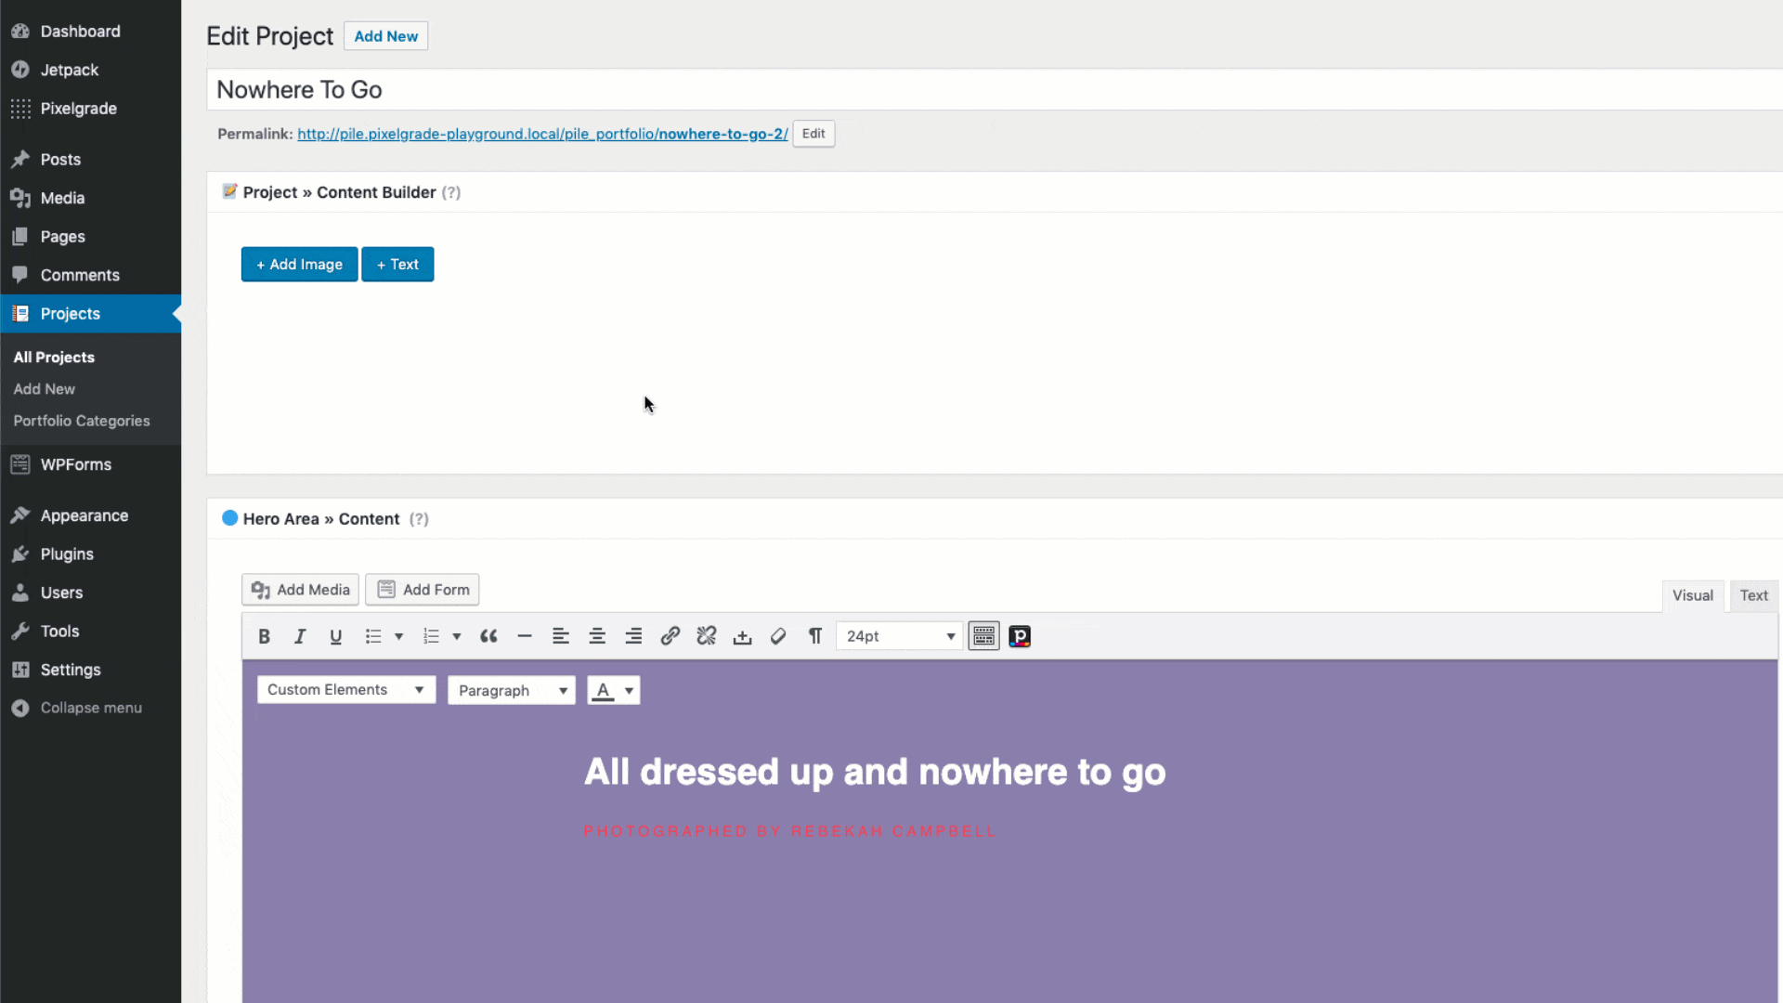Click the keyboard shortcut helper icon
Image resolution: width=1783 pixels, height=1003 pixels.
click(x=983, y=635)
